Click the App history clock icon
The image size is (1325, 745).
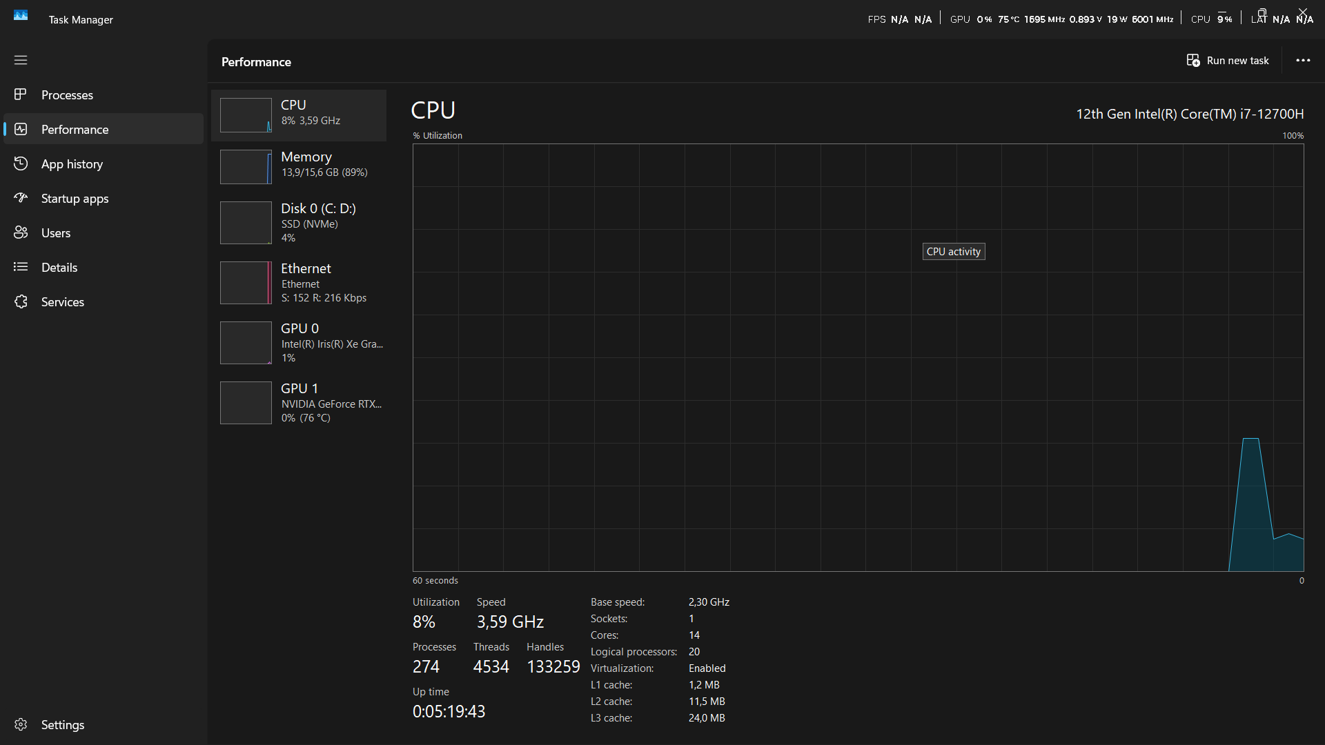point(21,163)
